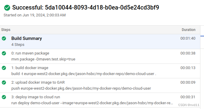Open step 1: build docker image
The height and width of the screenshot is (109, 204).
tap(100, 71)
